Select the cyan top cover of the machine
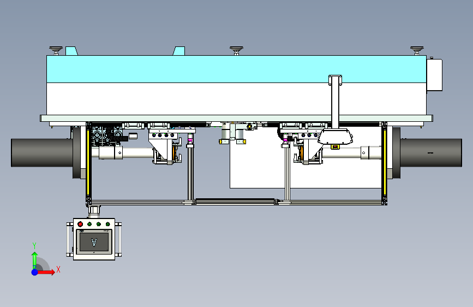The height and width of the screenshot is (307, 473). (x=236, y=69)
